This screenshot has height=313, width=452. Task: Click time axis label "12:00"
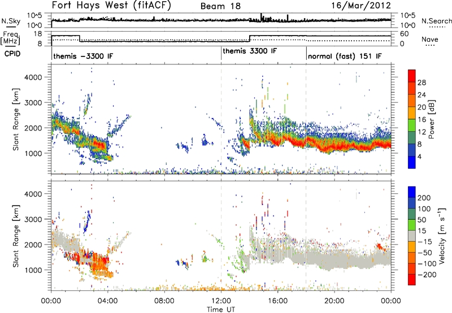click(221, 301)
